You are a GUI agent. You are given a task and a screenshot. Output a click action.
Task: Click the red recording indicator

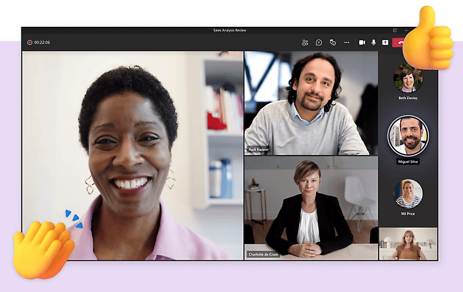tap(29, 43)
